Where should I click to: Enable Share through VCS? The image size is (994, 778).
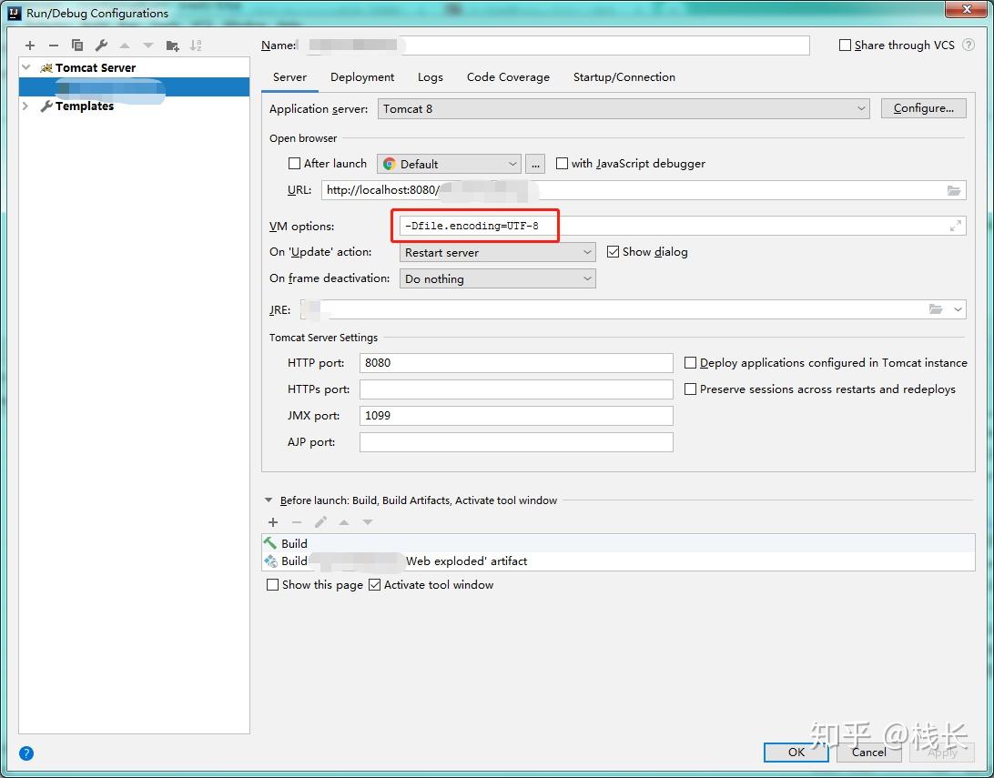point(845,45)
